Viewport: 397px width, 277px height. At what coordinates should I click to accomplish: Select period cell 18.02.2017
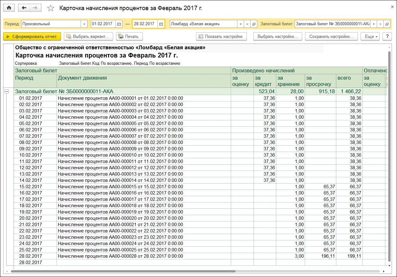click(35, 206)
